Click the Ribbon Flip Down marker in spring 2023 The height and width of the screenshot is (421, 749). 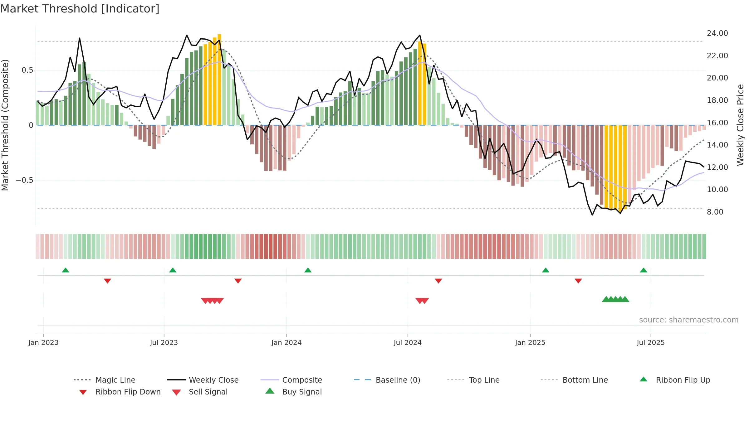point(107,281)
